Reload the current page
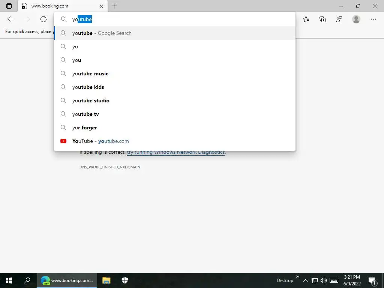The width and height of the screenshot is (384, 288). (43, 19)
